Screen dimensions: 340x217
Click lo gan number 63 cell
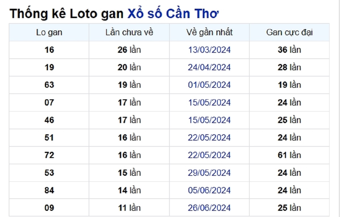(x=49, y=85)
